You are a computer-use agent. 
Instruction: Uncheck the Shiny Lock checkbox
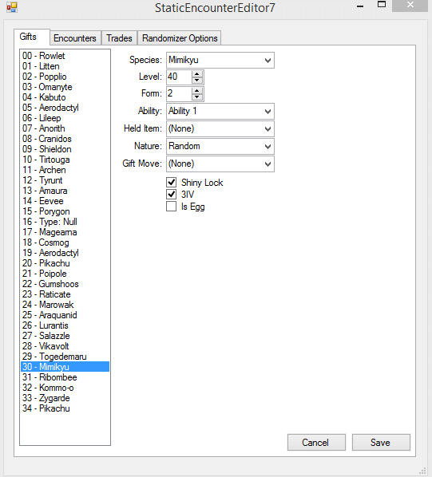[x=172, y=182]
